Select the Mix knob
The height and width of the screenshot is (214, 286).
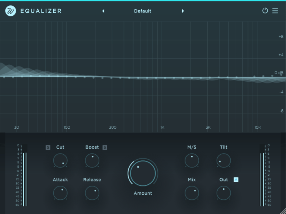click(192, 193)
